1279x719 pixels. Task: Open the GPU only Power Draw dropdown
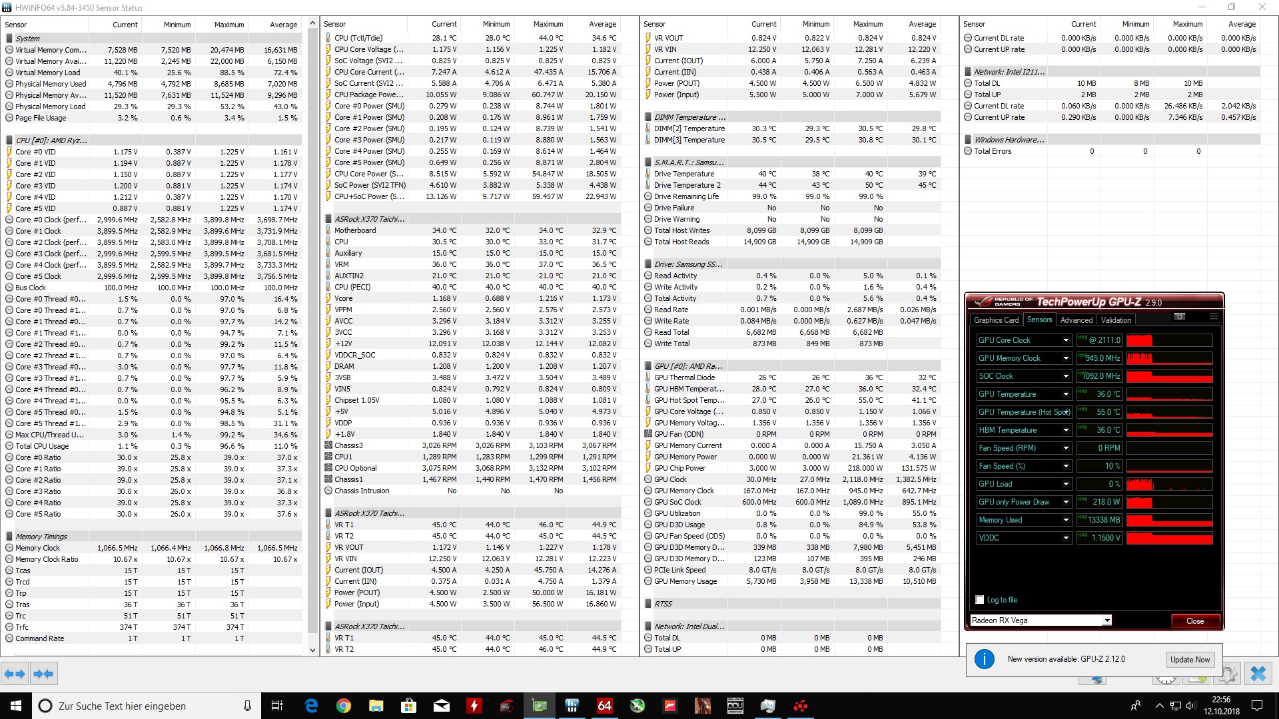[x=1066, y=502]
